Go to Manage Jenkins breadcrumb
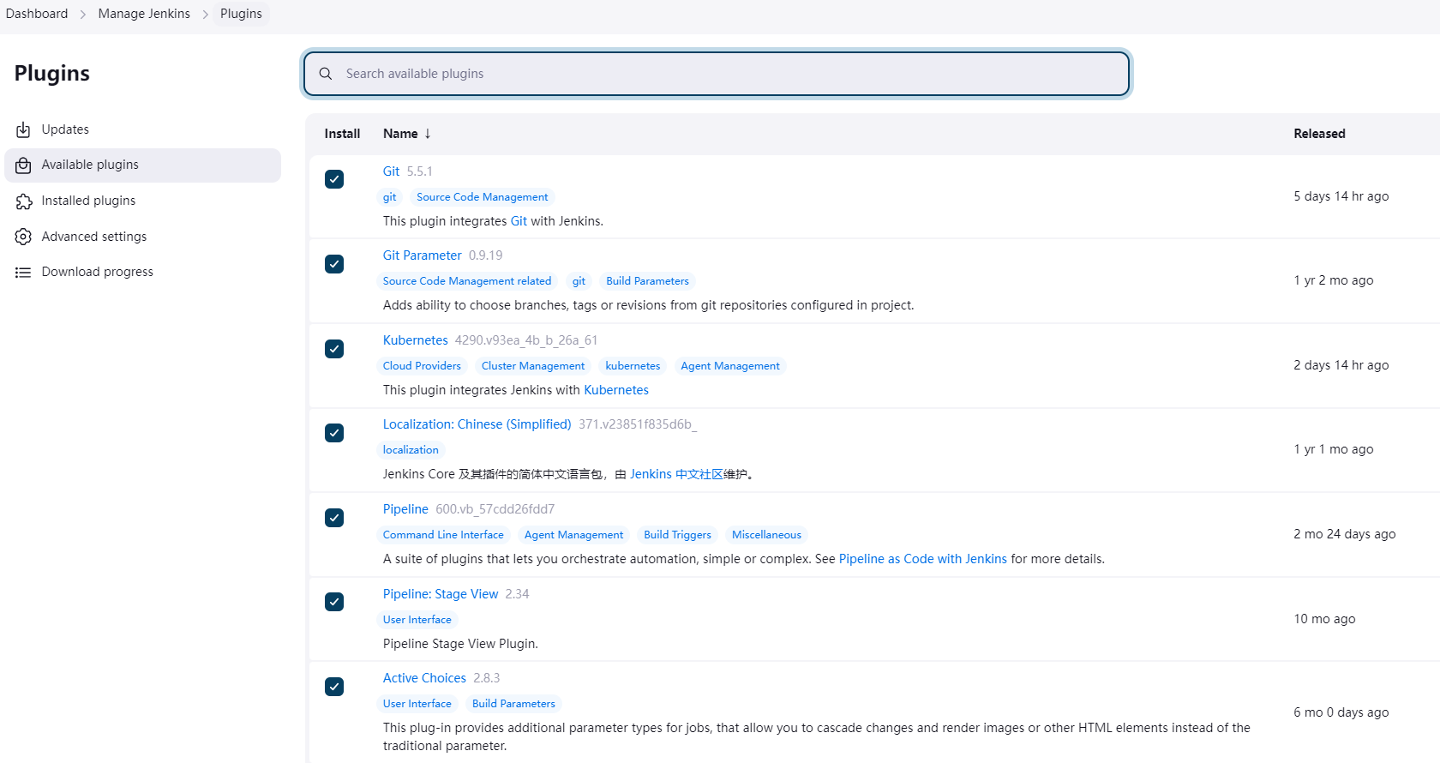This screenshot has height=763, width=1440. pyautogui.click(x=144, y=14)
